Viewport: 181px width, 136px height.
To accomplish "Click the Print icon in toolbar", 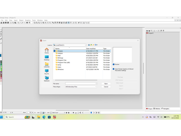I will pyautogui.click(x=27, y=23).
